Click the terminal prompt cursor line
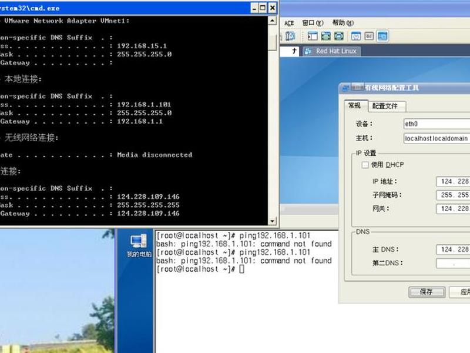The image size is (470, 353). point(200,269)
